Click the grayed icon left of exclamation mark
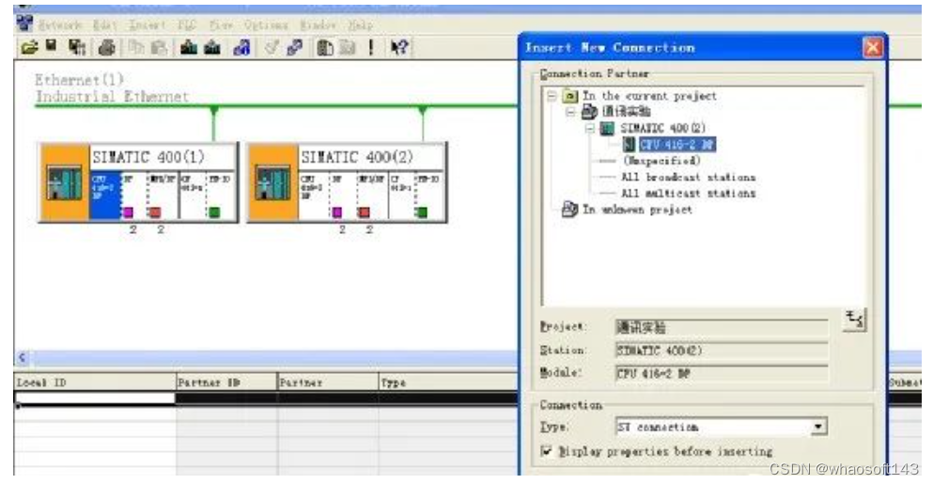The width and height of the screenshot is (933, 484). click(348, 47)
